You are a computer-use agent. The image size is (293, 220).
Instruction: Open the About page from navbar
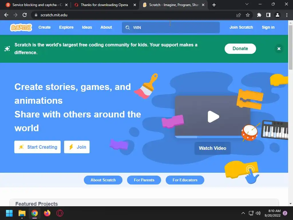pos(106,27)
